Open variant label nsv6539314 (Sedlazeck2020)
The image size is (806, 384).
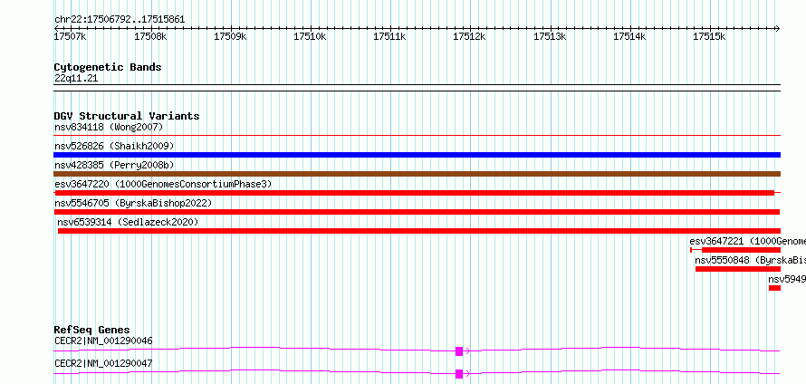click(128, 222)
